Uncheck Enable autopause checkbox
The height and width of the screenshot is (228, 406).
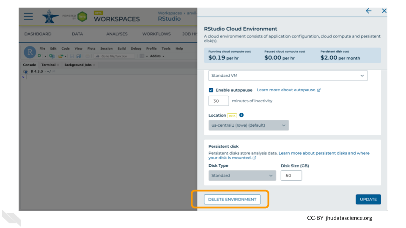pyautogui.click(x=211, y=90)
